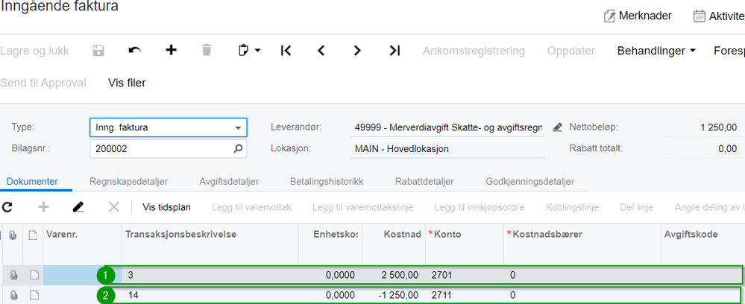This screenshot has height=304, width=745.
Task: Click the pencil edit icon in grid toolbar
Action: coord(78,207)
